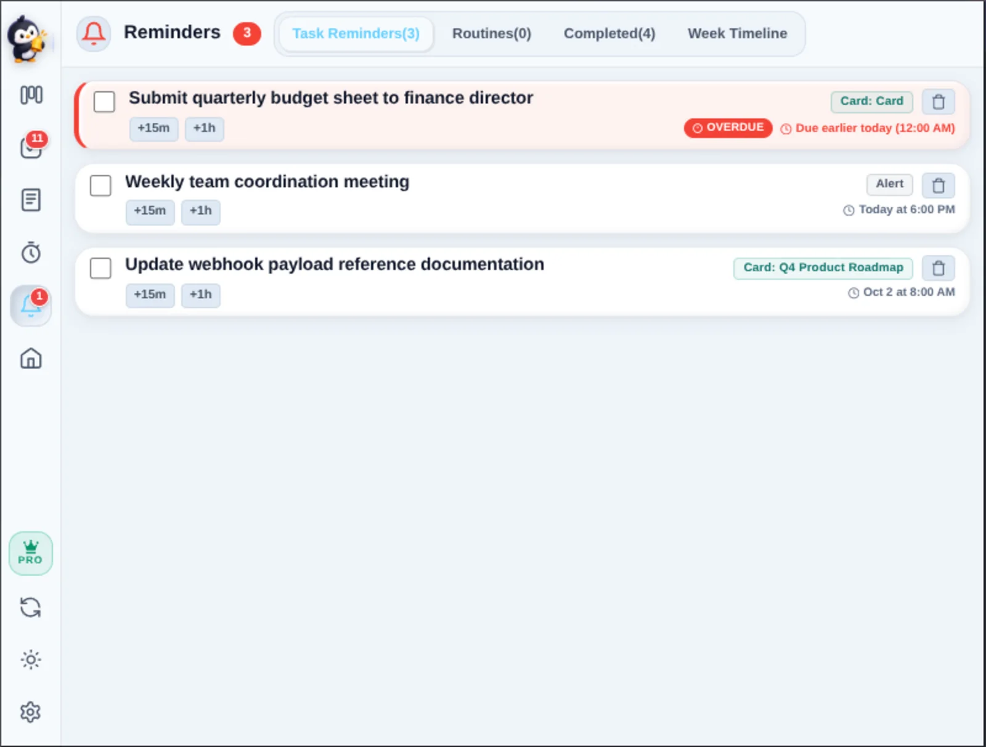The image size is (986, 747).
Task: Switch to Week Timeline tab
Action: click(x=737, y=34)
